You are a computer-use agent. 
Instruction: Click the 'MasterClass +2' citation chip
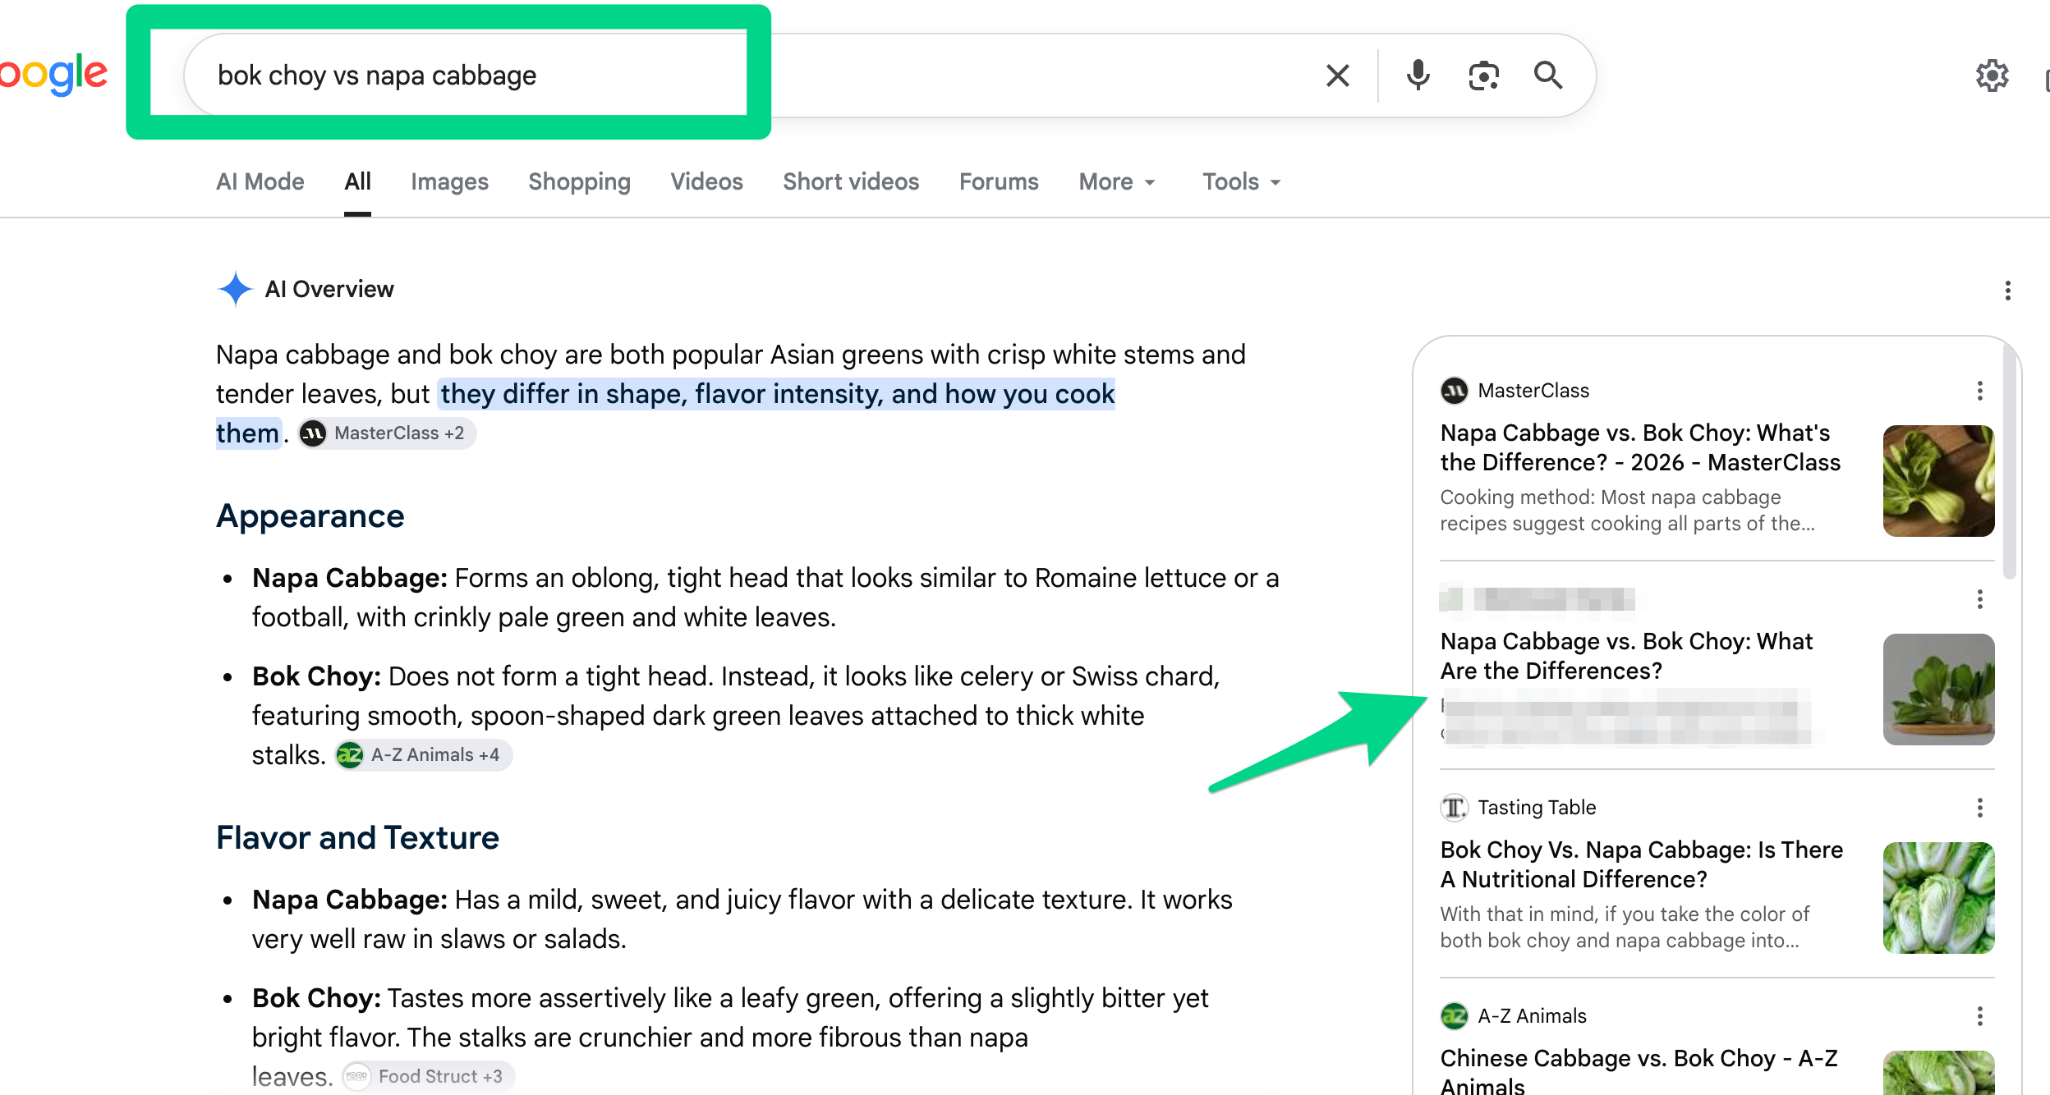pos(387,433)
